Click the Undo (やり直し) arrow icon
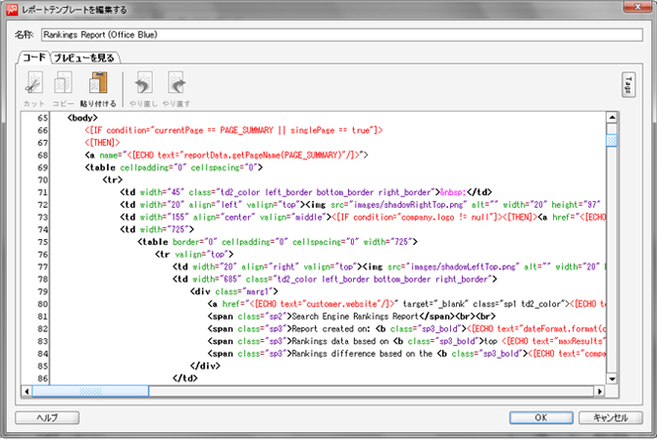Viewport: 657px width, 440px height. tap(143, 83)
